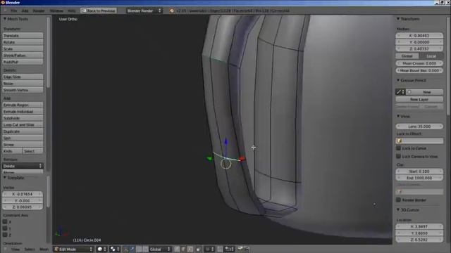The width and height of the screenshot is (451, 253).
Task: Open the viewport shading selector sphere icon
Action: point(101,249)
